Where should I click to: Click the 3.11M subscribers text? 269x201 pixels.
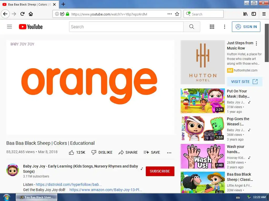coord(36,176)
